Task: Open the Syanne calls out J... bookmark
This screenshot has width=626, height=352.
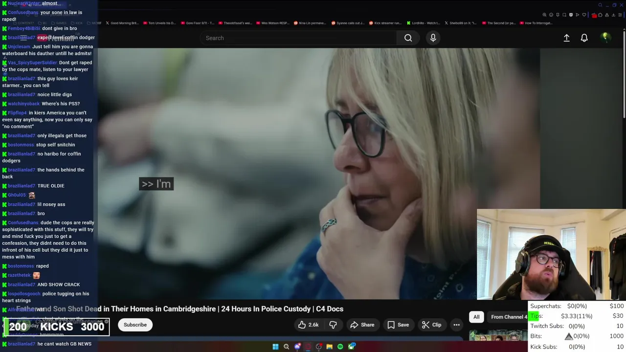Action: [x=348, y=23]
